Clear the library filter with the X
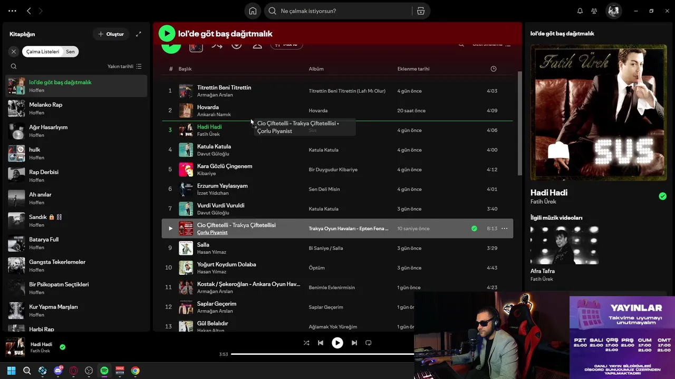The width and height of the screenshot is (675, 379). [14, 52]
